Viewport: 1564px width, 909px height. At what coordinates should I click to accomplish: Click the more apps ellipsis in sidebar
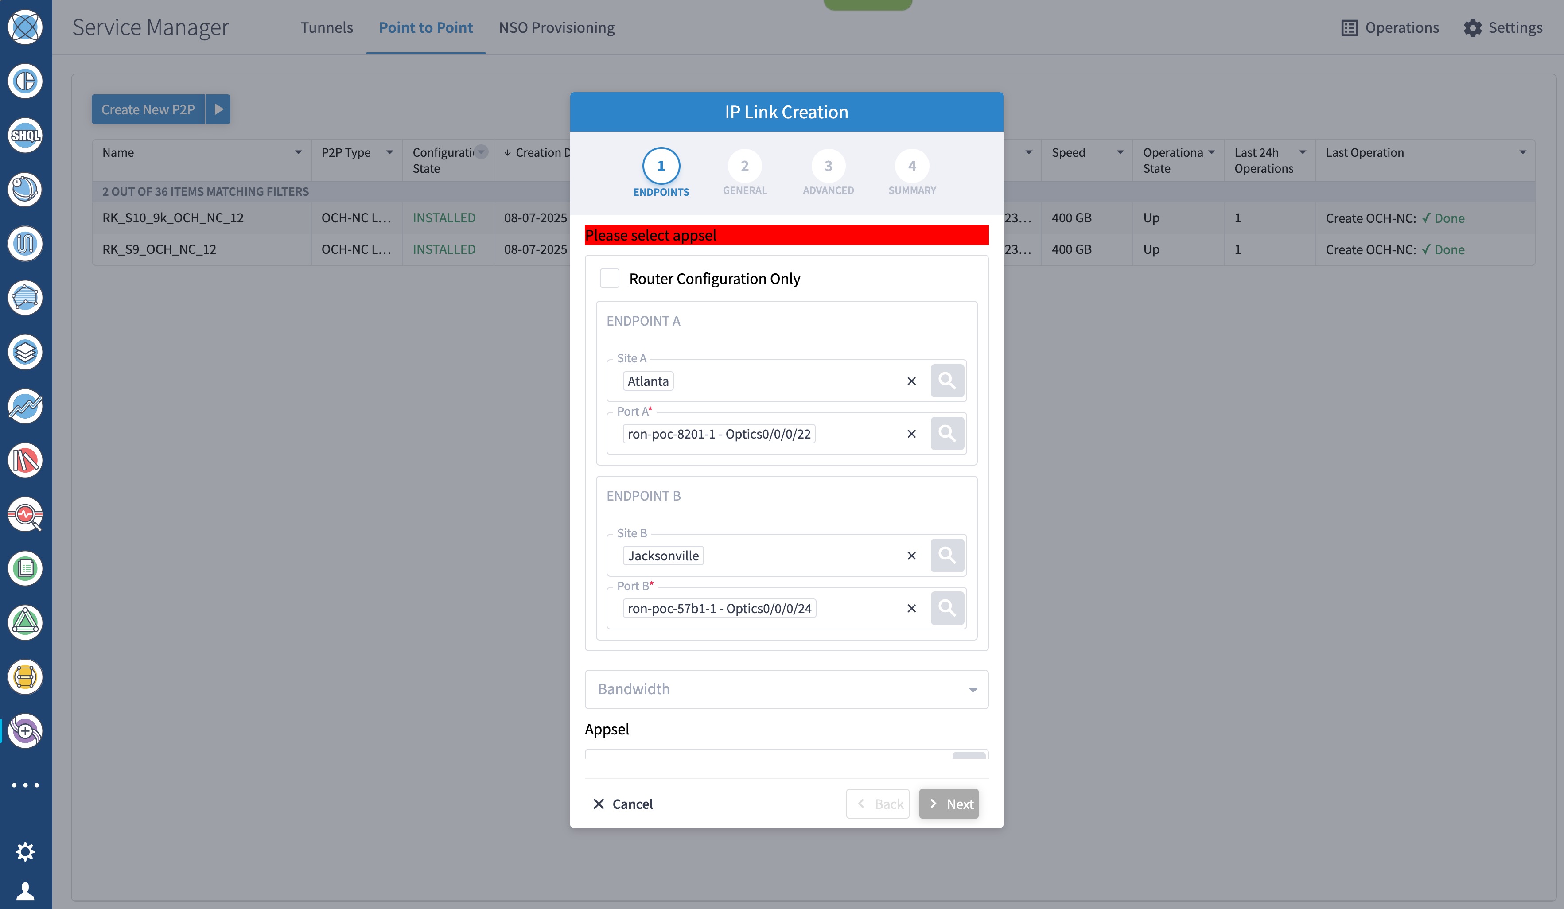pos(25,785)
